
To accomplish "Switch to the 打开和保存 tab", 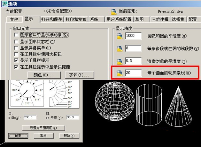I will (x=52, y=19).
